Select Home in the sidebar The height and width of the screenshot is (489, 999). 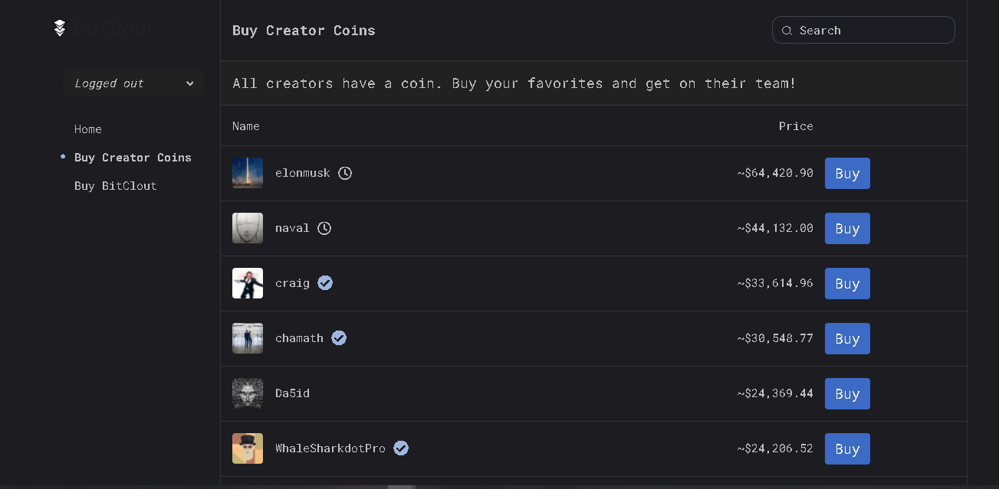point(87,129)
